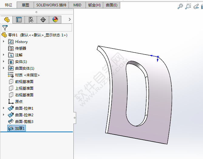Click the Zoom to Area icon
This screenshot has width=203, height=159.
coord(188,6)
